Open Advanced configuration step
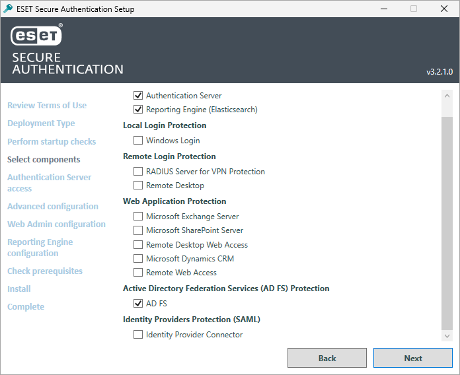 tap(53, 206)
